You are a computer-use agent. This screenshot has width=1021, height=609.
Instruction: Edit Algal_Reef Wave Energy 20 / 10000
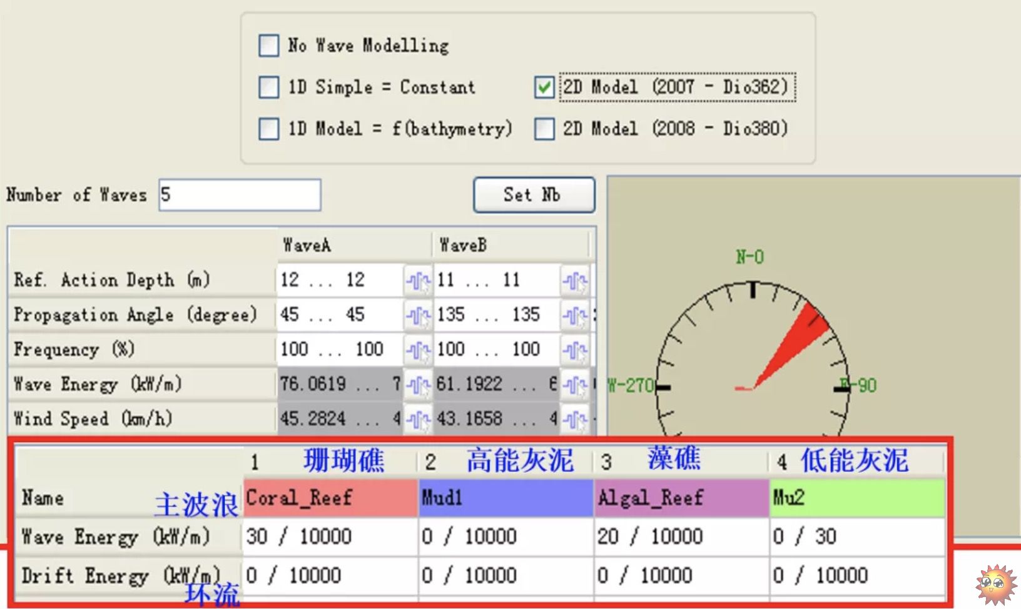(x=682, y=537)
